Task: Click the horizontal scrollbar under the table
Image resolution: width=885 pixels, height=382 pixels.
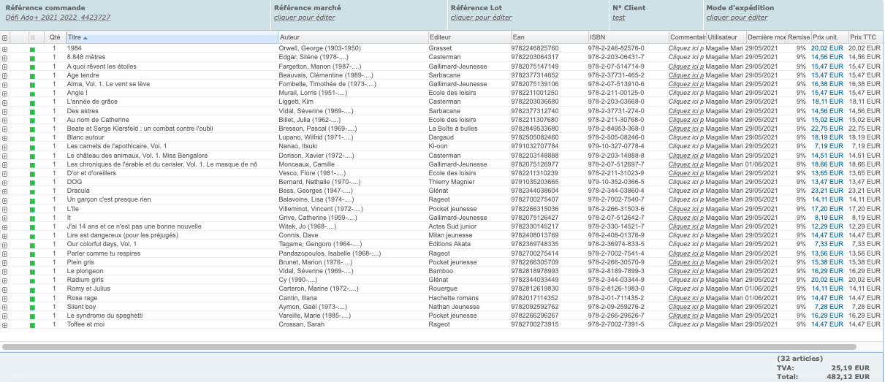Action: tap(429, 347)
